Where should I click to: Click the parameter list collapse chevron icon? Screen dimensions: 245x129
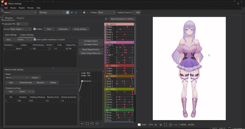click(x=106, y=19)
